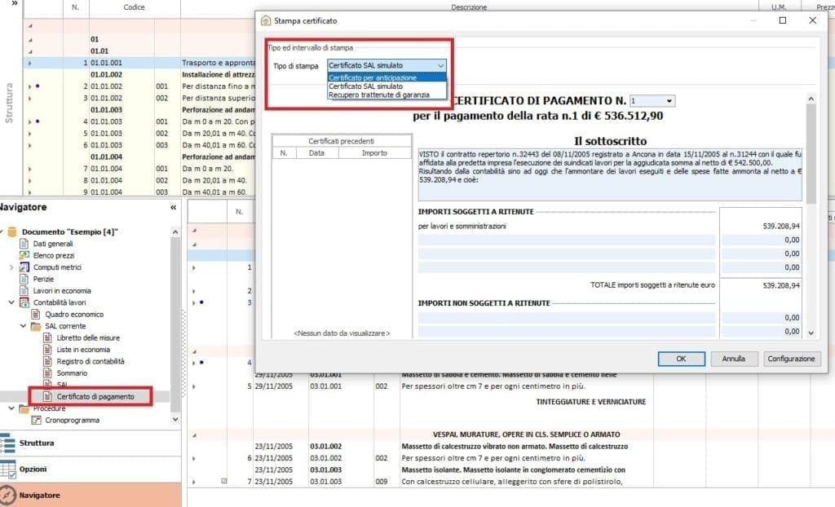Click the Annulla button

733,359
